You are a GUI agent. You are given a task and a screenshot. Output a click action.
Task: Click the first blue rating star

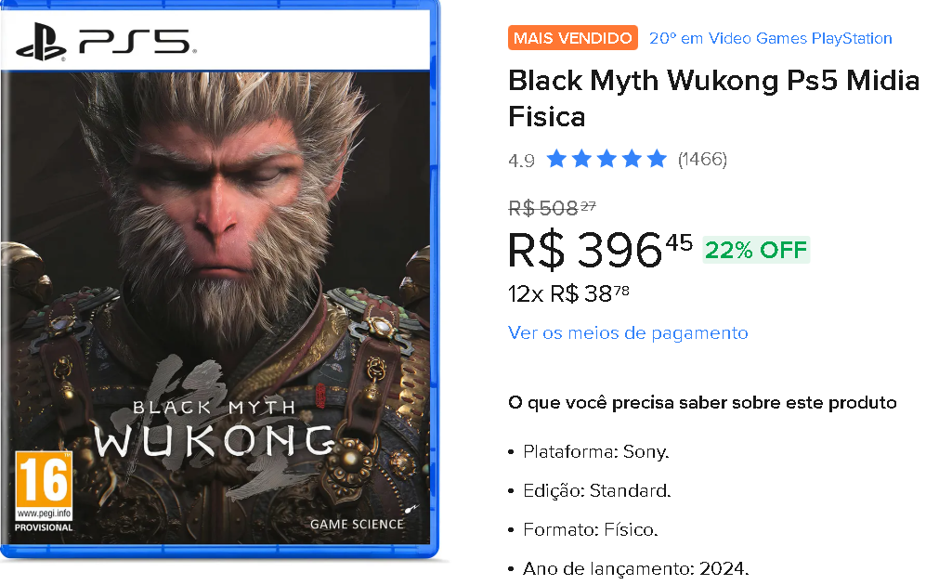click(556, 159)
